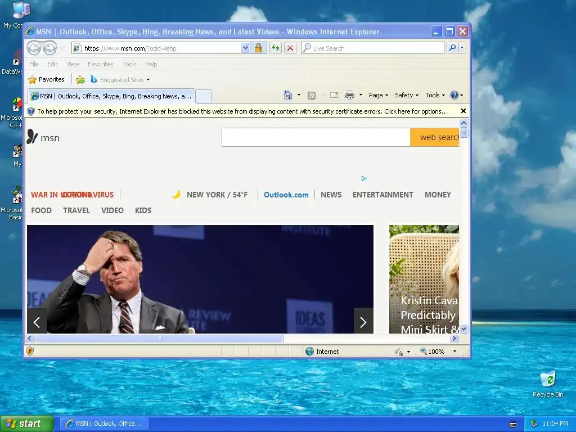The width and height of the screenshot is (576, 432).
Task: Stop loading with the red X button
Action: (x=290, y=48)
